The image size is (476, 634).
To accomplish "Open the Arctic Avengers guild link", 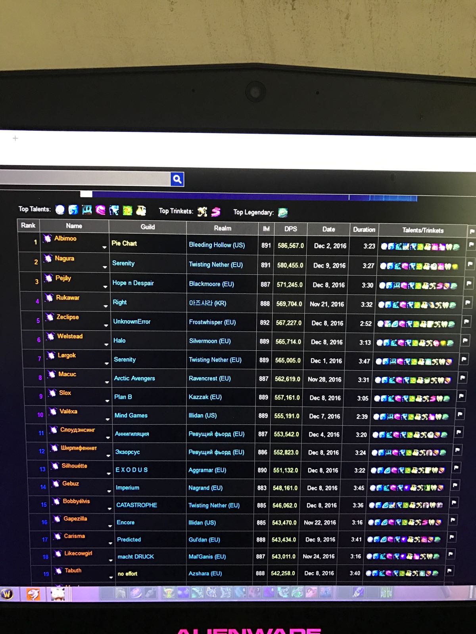I will tap(134, 378).
